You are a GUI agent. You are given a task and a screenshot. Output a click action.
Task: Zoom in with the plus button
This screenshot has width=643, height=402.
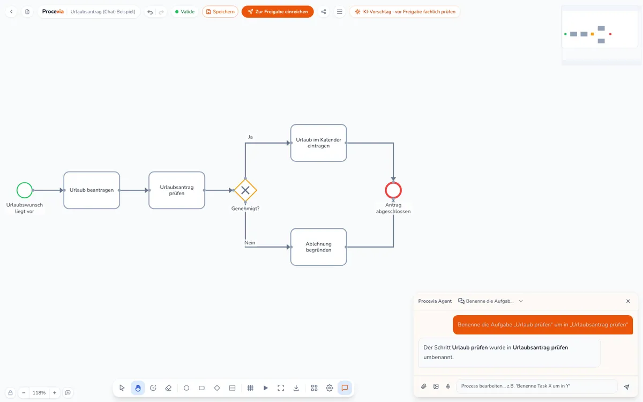55,393
